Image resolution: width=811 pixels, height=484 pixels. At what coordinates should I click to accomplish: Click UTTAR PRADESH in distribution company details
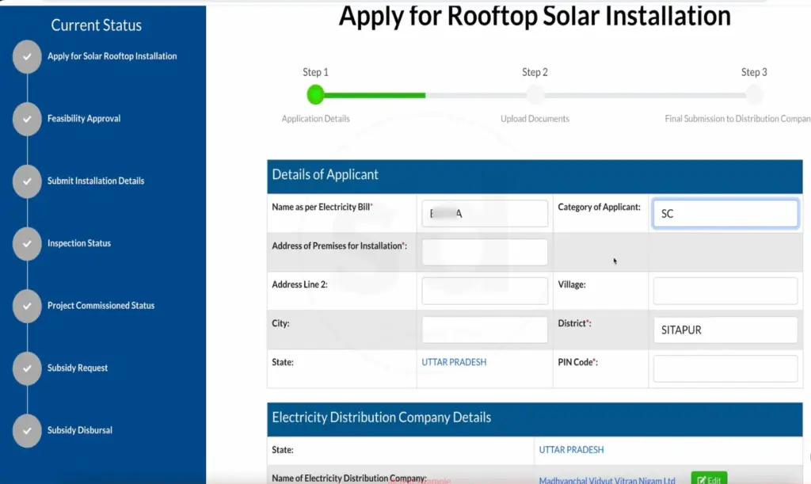pyautogui.click(x=571, y=450)
